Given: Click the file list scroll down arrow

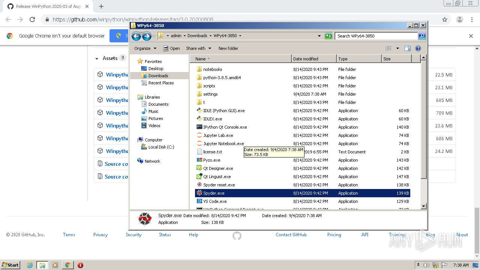Looking at the screenshot, I should [424, 206].
